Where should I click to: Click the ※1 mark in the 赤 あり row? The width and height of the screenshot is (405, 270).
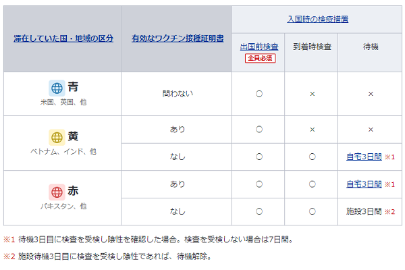389,184
